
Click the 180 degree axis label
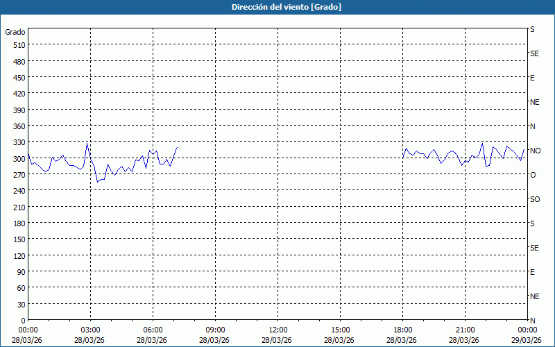(19, 223)
